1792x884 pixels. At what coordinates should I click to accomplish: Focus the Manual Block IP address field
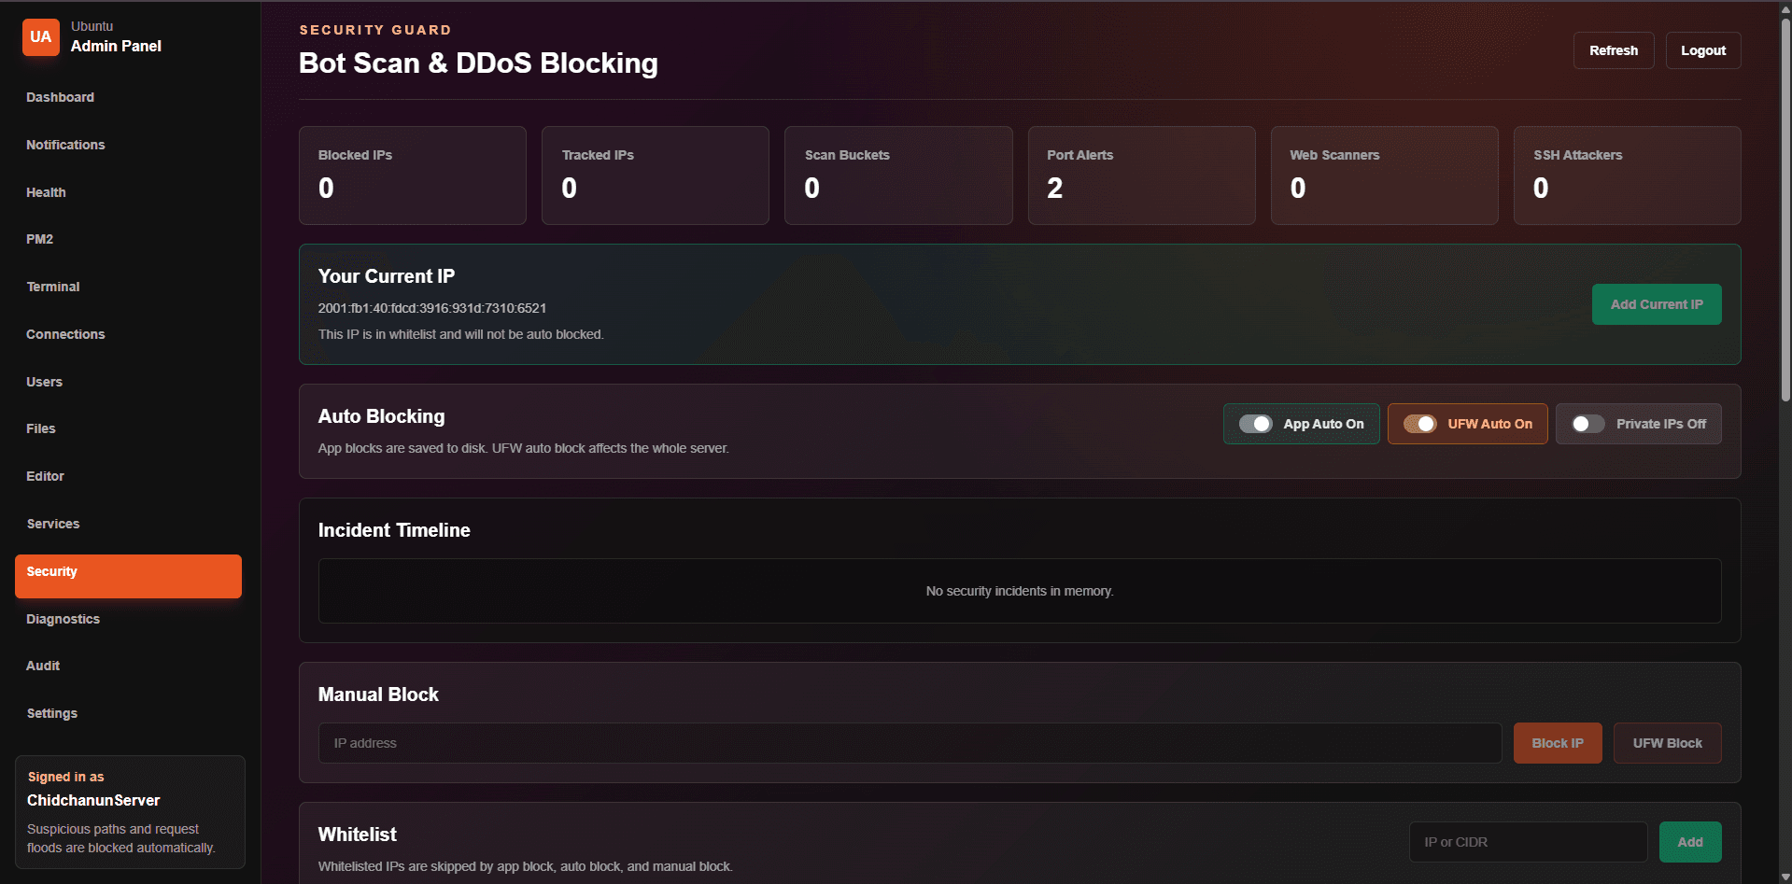[910, 743]
